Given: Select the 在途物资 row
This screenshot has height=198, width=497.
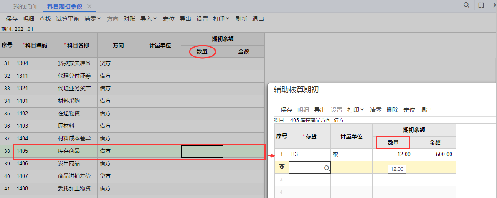Looking at the screenshot, I should tap(132, 114).
